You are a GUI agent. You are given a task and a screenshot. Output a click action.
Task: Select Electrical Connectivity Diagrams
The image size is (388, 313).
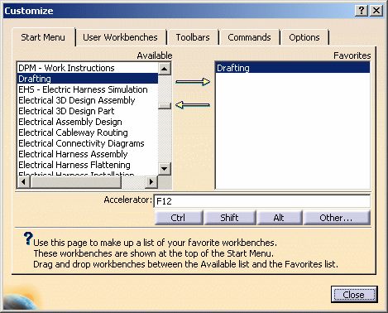(88, 143)
